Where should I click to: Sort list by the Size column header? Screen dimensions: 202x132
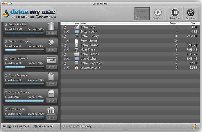coord(189,23)
